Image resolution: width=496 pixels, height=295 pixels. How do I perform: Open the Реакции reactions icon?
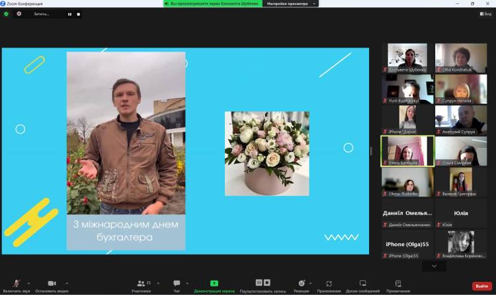click(302, 284)
